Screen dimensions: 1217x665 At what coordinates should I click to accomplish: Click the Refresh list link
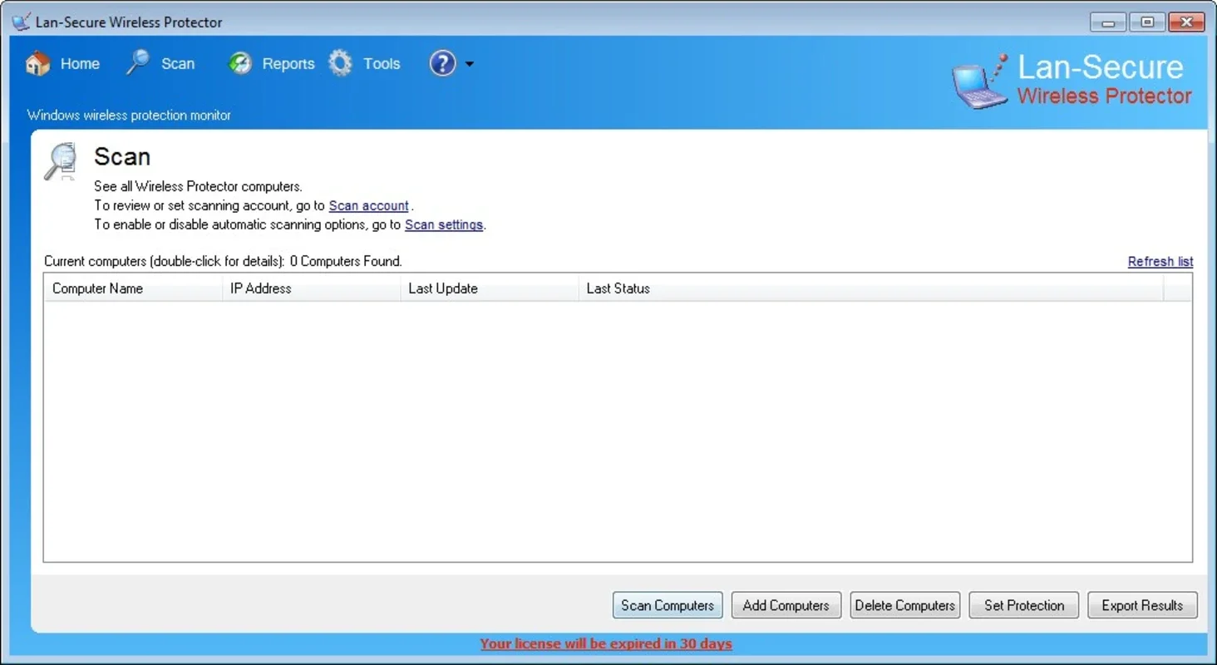tap(1160, 261)
